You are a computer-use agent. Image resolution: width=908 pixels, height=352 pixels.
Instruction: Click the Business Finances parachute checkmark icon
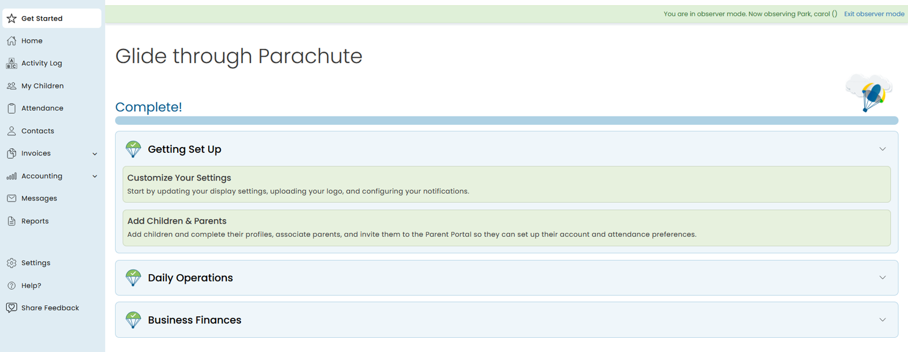point(133,320)
